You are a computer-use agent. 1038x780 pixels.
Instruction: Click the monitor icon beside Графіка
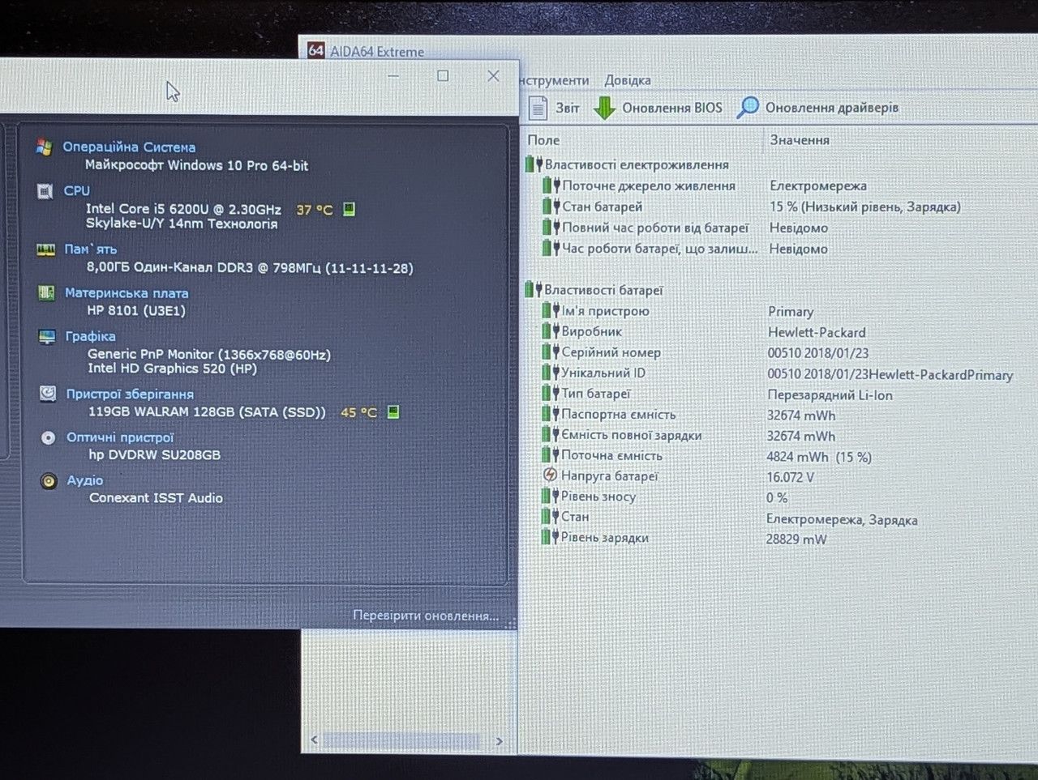pyautogui.click(x=47, y=336)
